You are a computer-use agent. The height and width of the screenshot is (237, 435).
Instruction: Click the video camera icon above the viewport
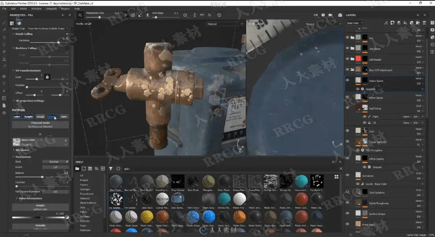click(x=331, y=15)
